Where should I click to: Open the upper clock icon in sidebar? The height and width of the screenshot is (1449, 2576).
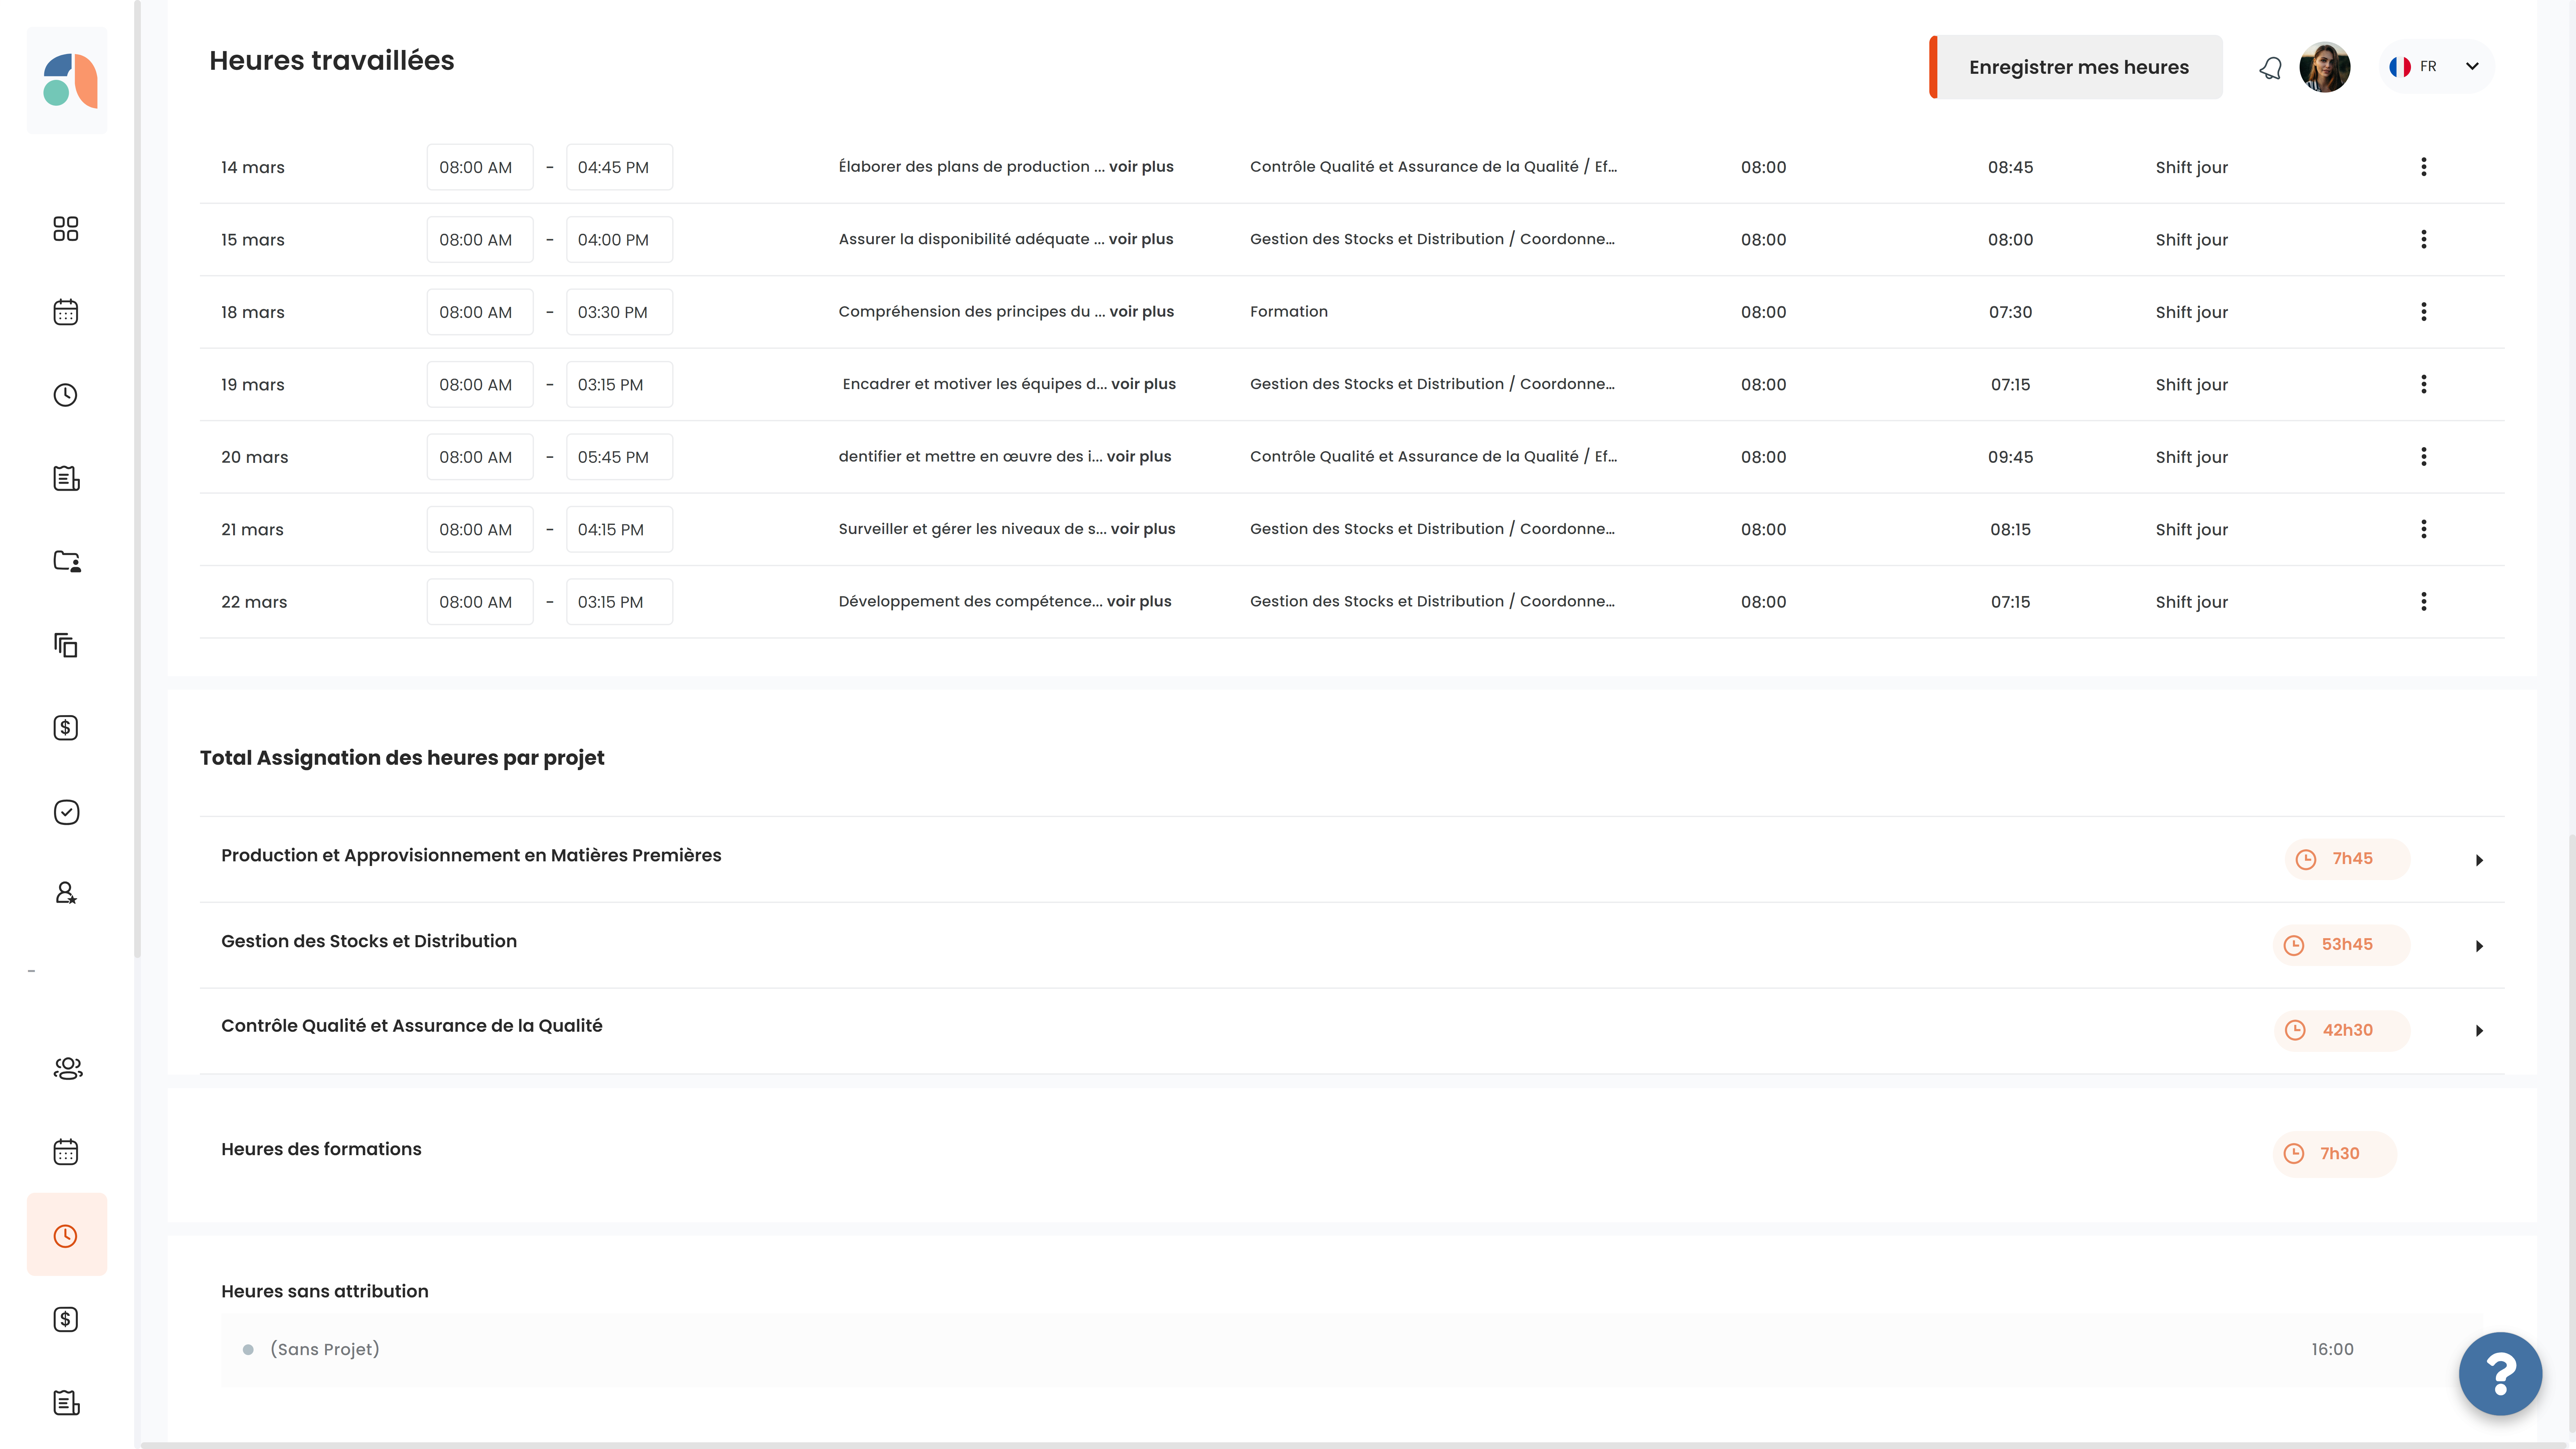(x=66, y=395)
